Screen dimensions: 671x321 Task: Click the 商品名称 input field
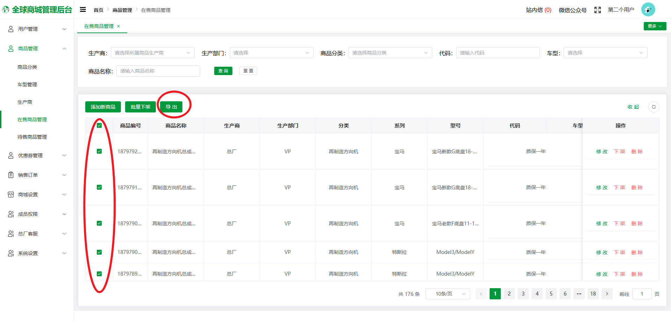[x=158, y=71]
